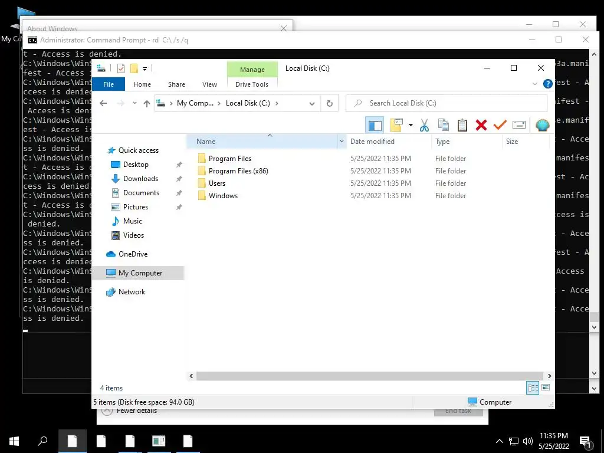Open the Drive Tools tab
This screenshot has height=453, width=604.
click(252, 84)
